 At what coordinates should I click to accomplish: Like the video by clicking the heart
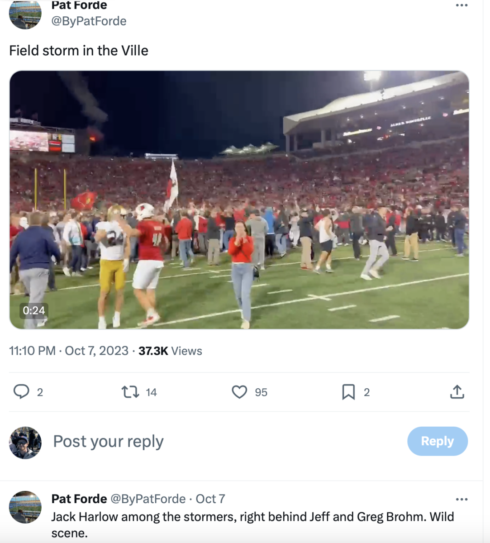239,392
